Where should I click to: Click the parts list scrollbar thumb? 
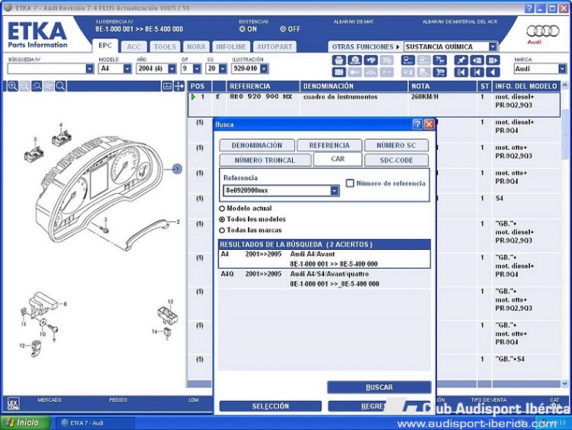(x=564, y=134)
